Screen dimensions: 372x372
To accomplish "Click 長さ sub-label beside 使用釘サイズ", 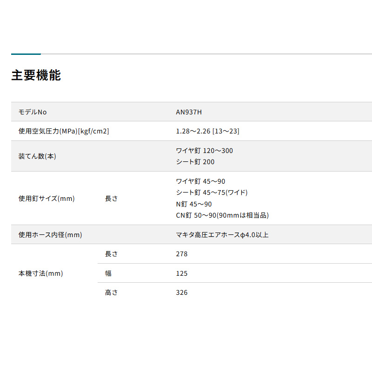I will (112, 199).
